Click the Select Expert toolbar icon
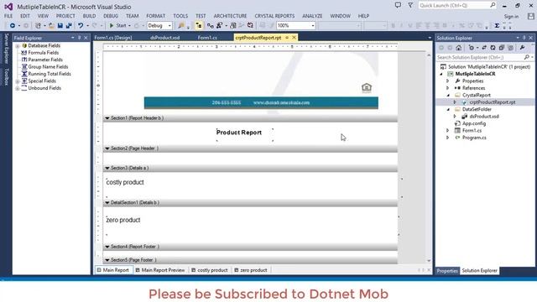Image resolution: width=537 pixels, height=302 pixels. pyautogui.click(x=219, y=26)
